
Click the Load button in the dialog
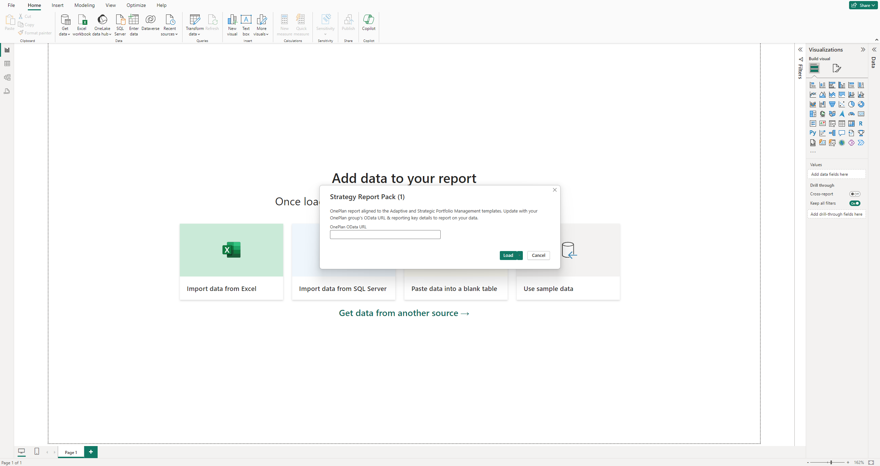(508, 256)
